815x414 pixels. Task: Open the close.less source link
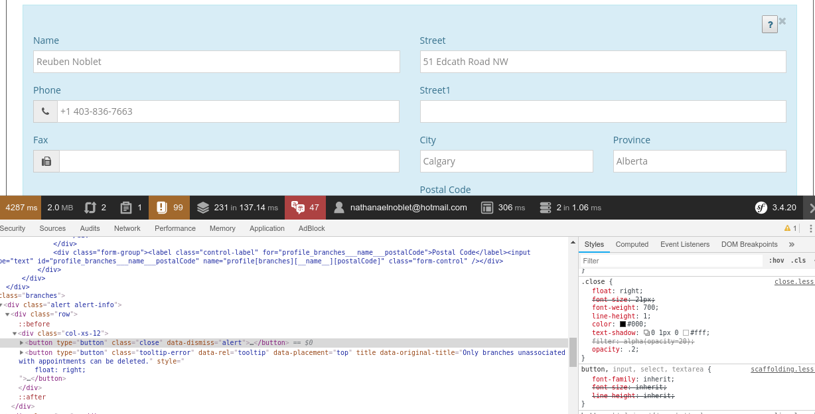click(794, 282)
